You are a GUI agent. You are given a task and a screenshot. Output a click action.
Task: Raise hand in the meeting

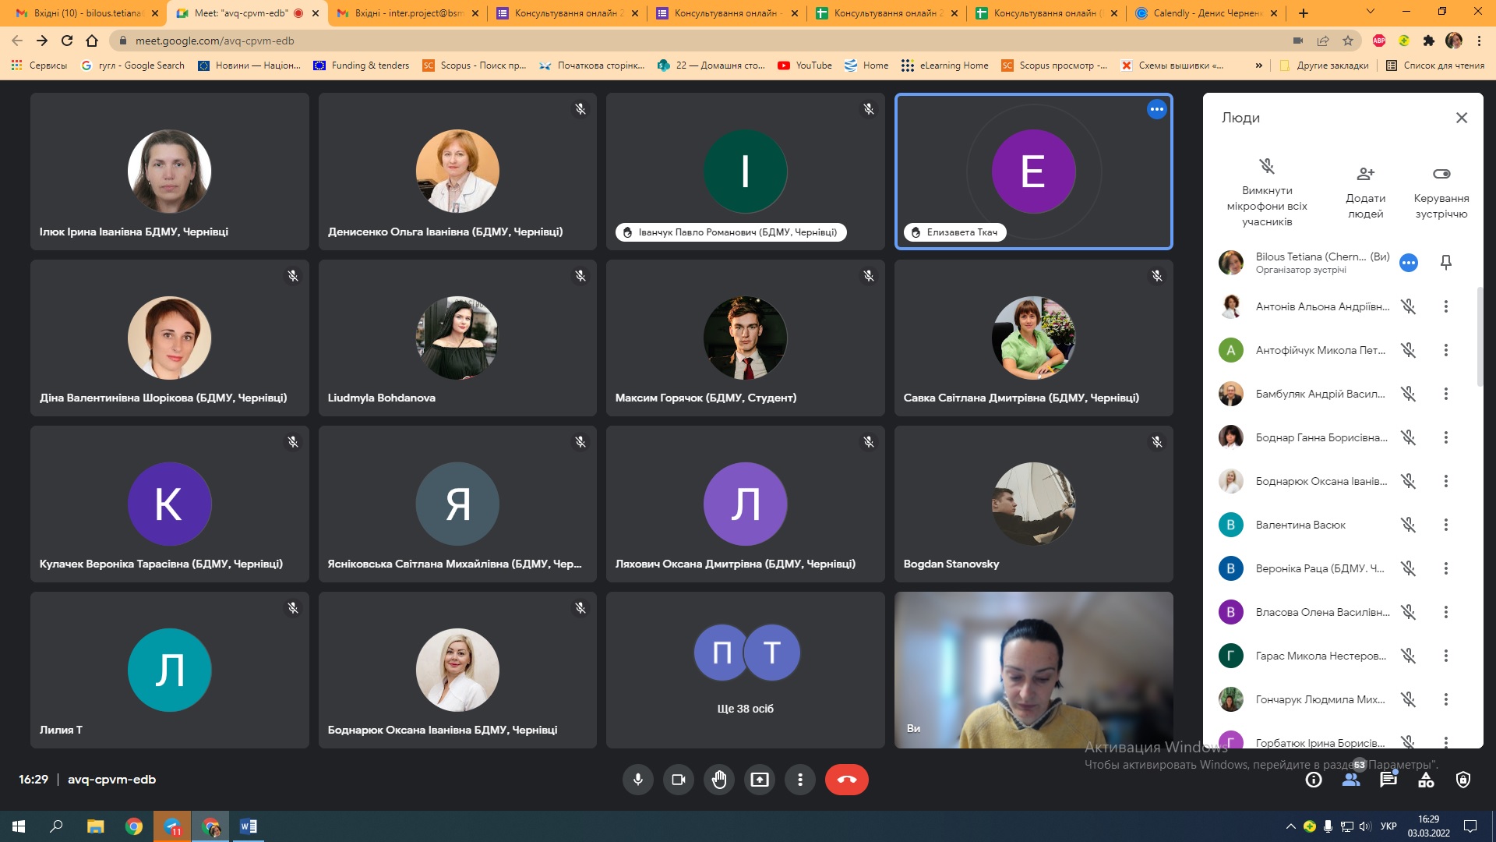[x=718, y=780]
